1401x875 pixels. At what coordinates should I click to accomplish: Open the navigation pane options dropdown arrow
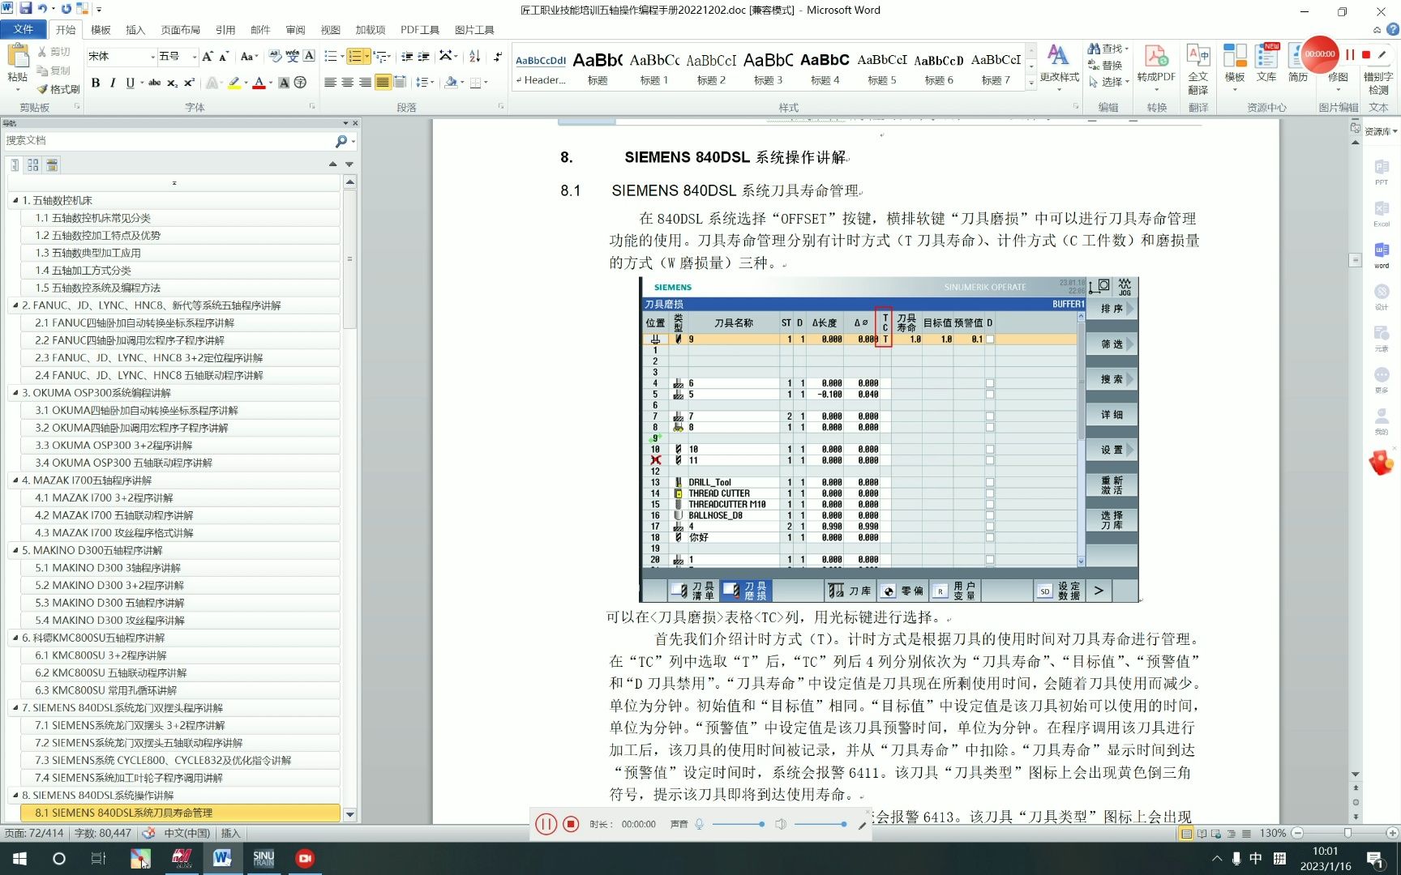coord(345,123)
